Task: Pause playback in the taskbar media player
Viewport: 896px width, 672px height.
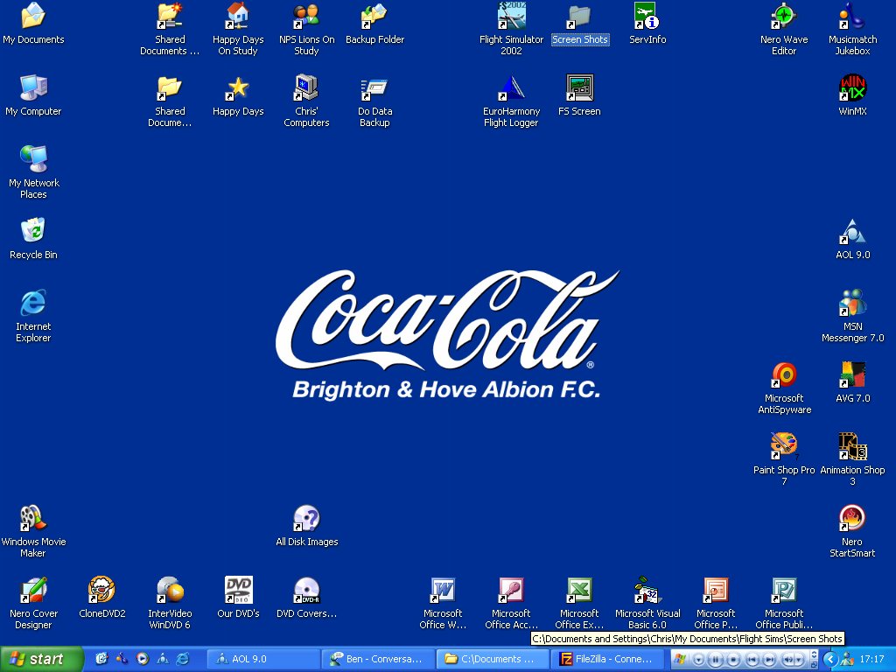Action: point(716,660)
